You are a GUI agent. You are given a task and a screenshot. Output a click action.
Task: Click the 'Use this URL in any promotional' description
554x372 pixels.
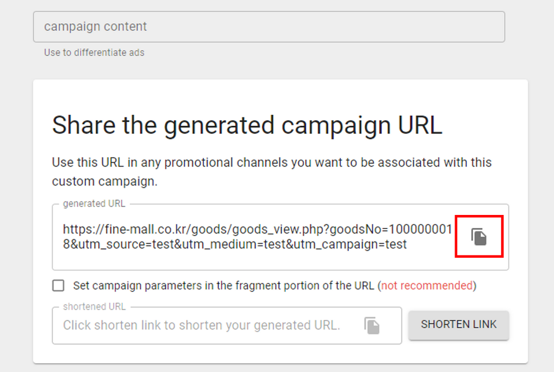pyautogui.click(x=272, y=162)
